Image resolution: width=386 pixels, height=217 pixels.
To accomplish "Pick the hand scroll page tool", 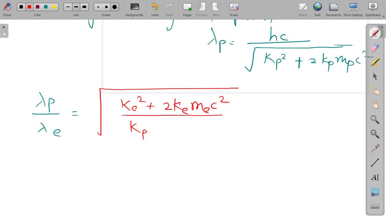I will (375, 105).
